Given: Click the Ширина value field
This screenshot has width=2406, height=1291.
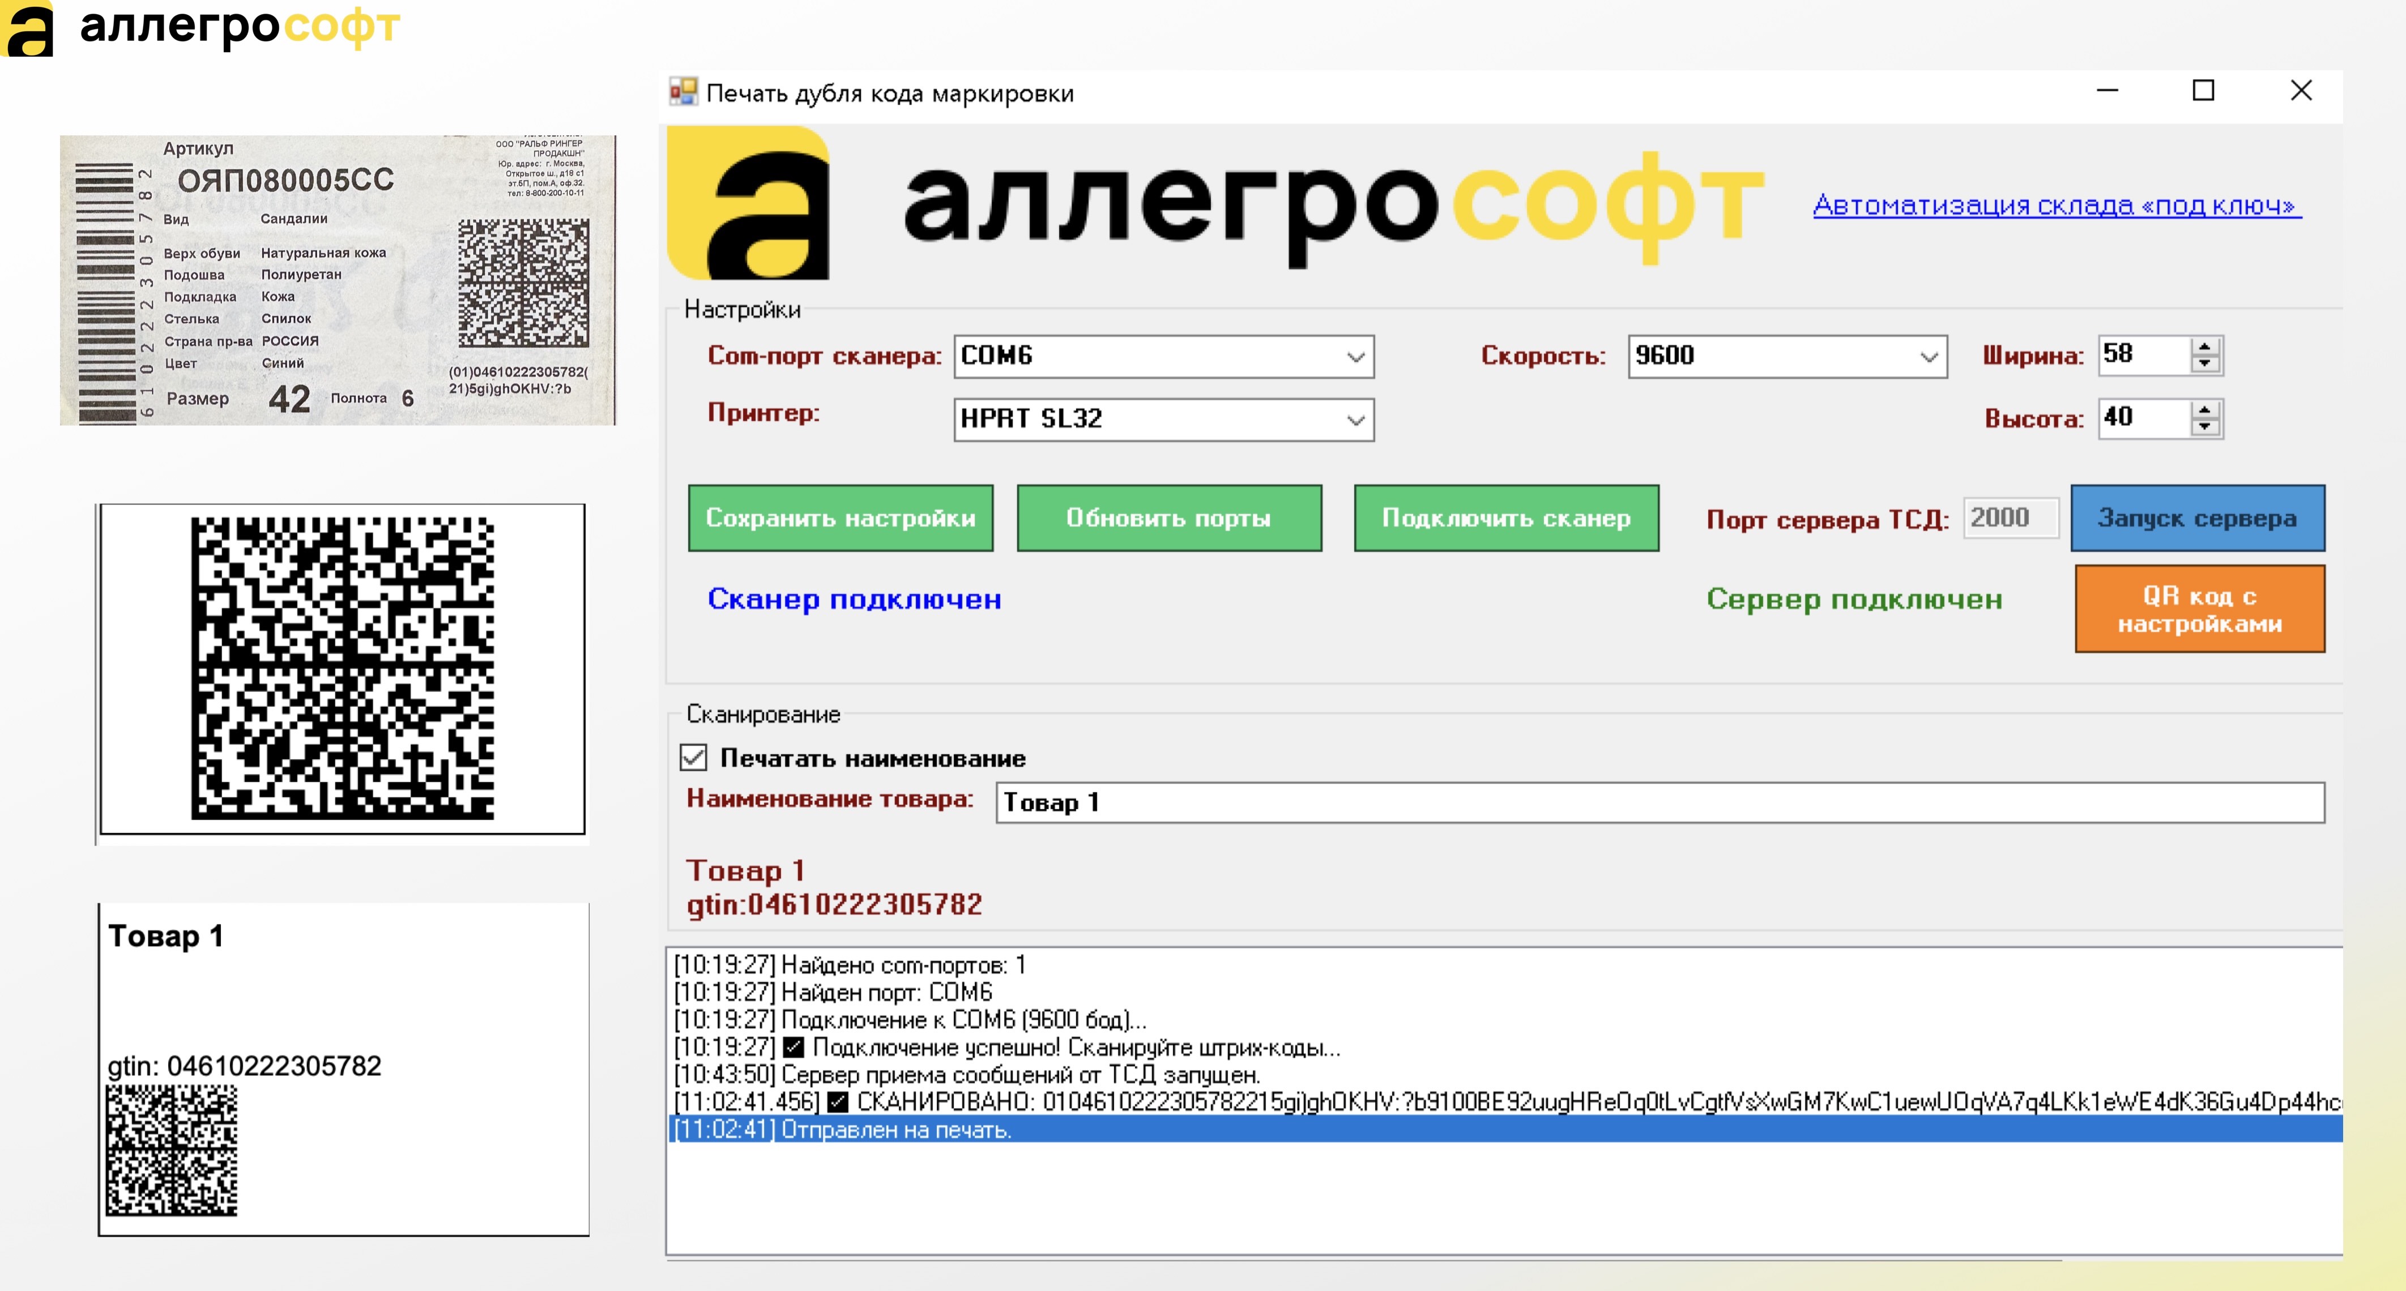Looking at the screenshot, I should 2144,354.
